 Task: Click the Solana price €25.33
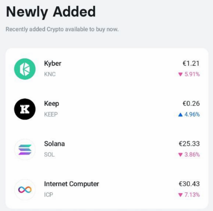point(189,144)
